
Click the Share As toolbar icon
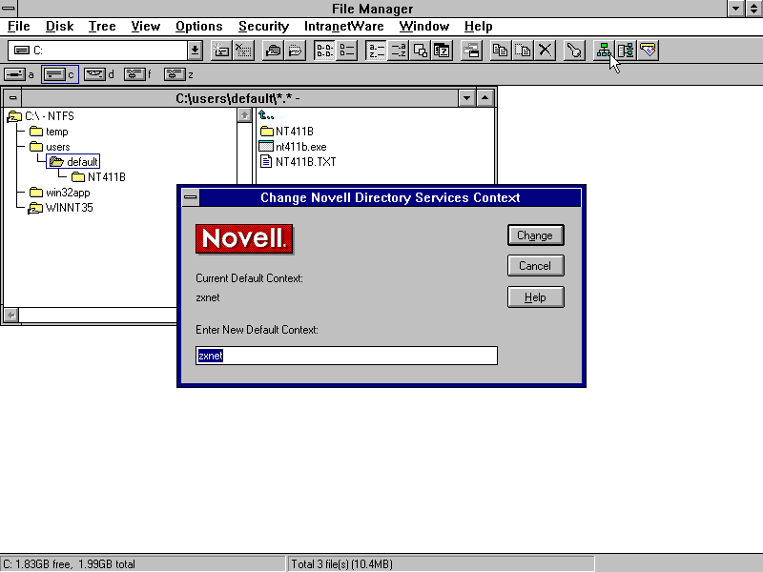point(273,51)
